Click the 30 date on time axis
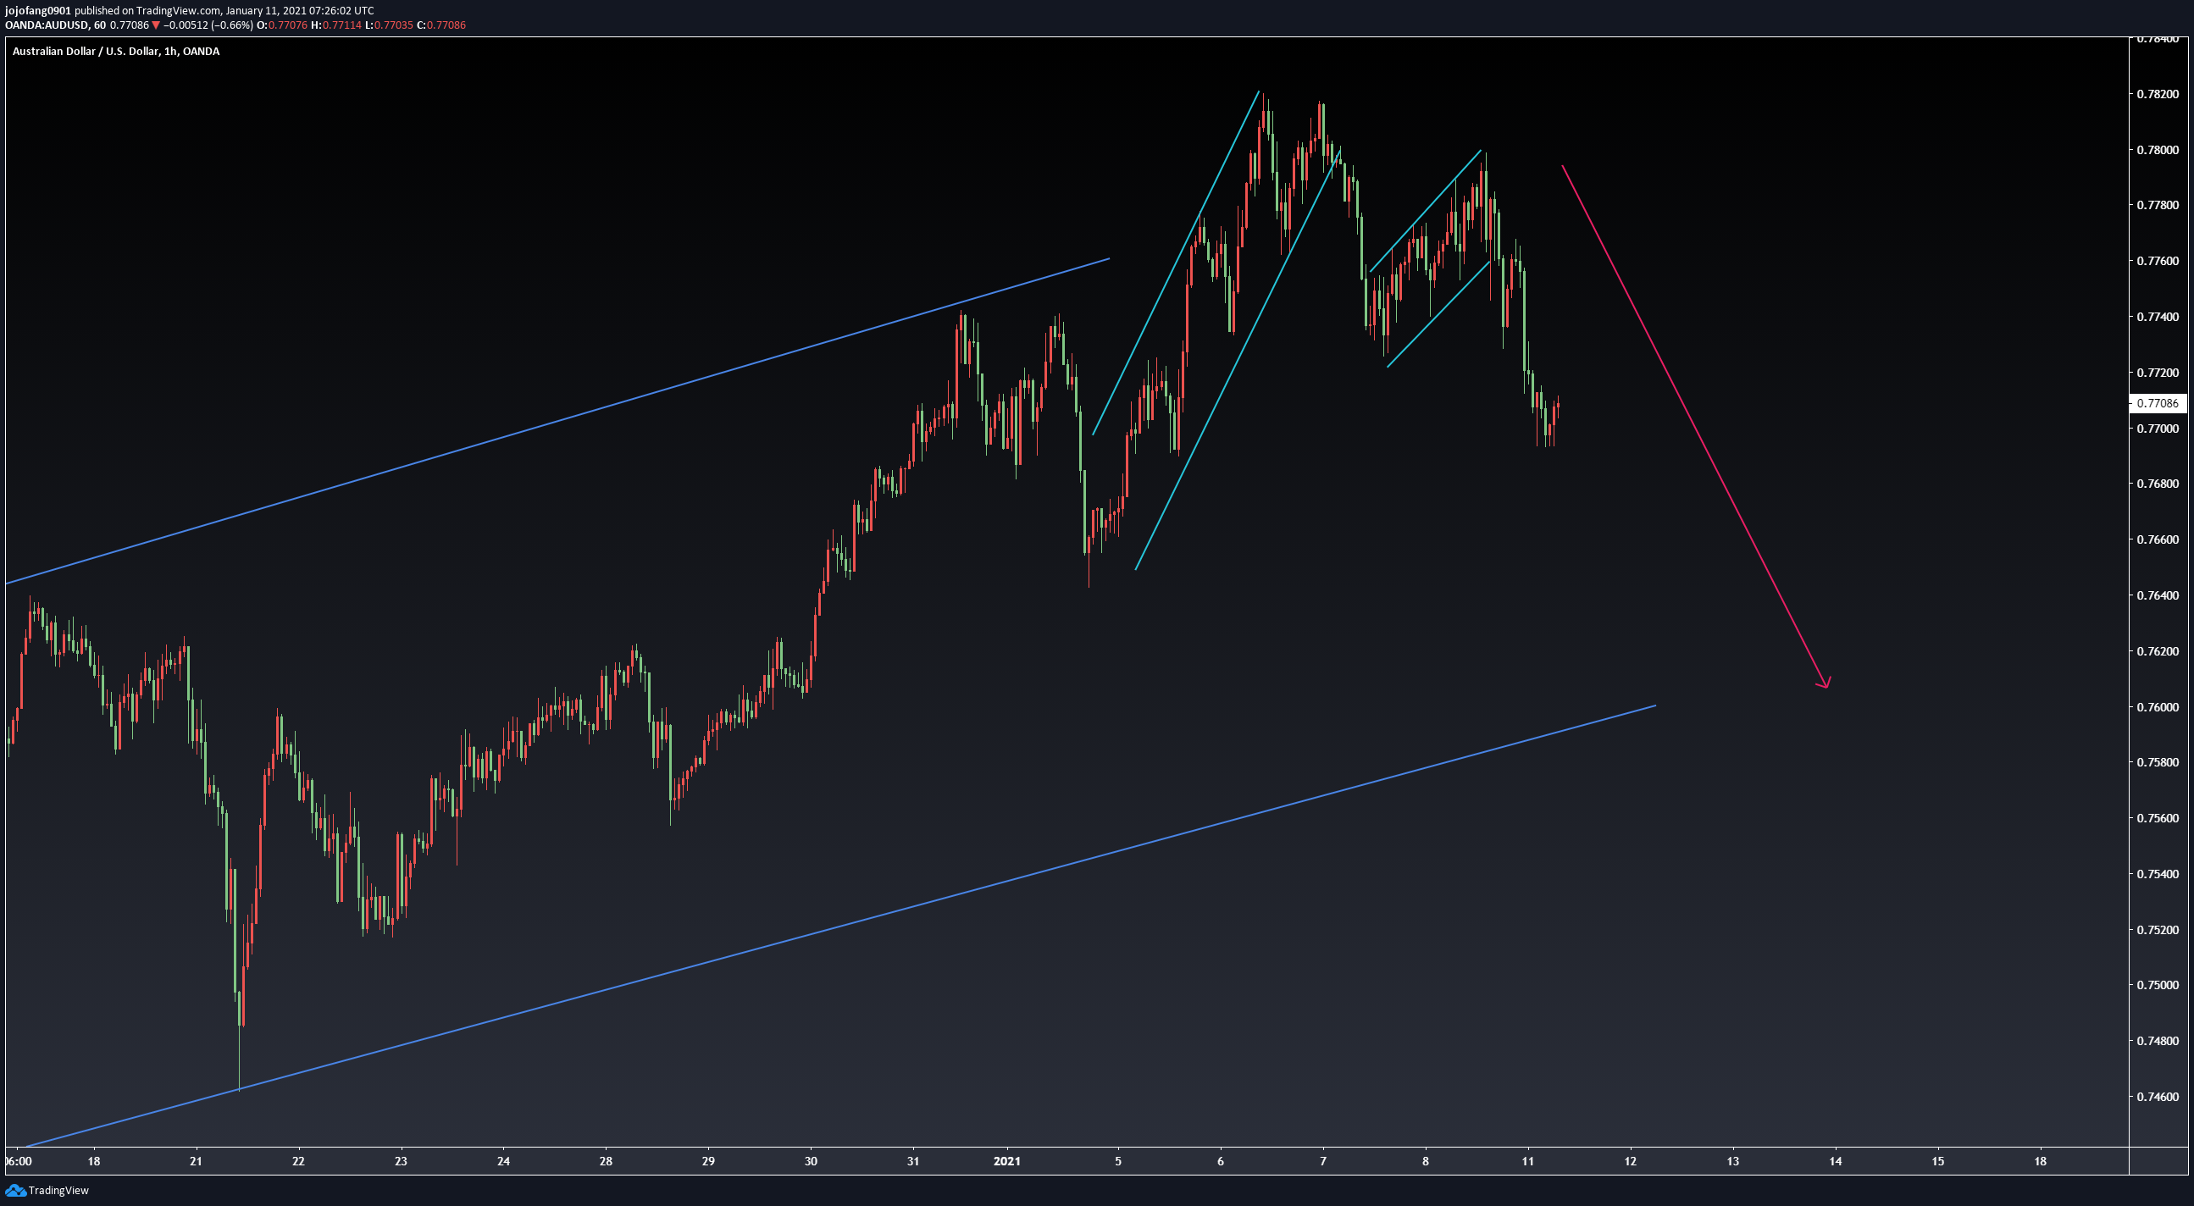Screen dimensions: 2194x1206 tap(811, 1162)
